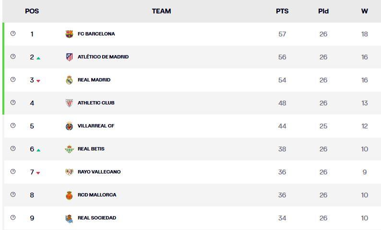Click red down arrow beside position 7
Image resolution: width=381 pixels, height=230 pixels.
[x=38, y=173]
